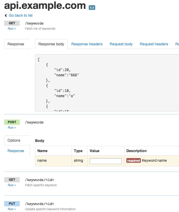Run the GET /keywords/<id> request
Image resolution: width=179 pixels, height=212 pixels.
click(12, 185)
